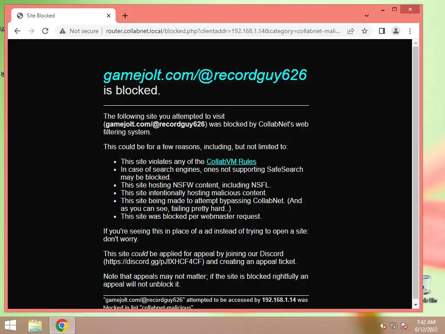445x334 pixels.
Task: Open the network tray icon
Action: coord(394,326)
